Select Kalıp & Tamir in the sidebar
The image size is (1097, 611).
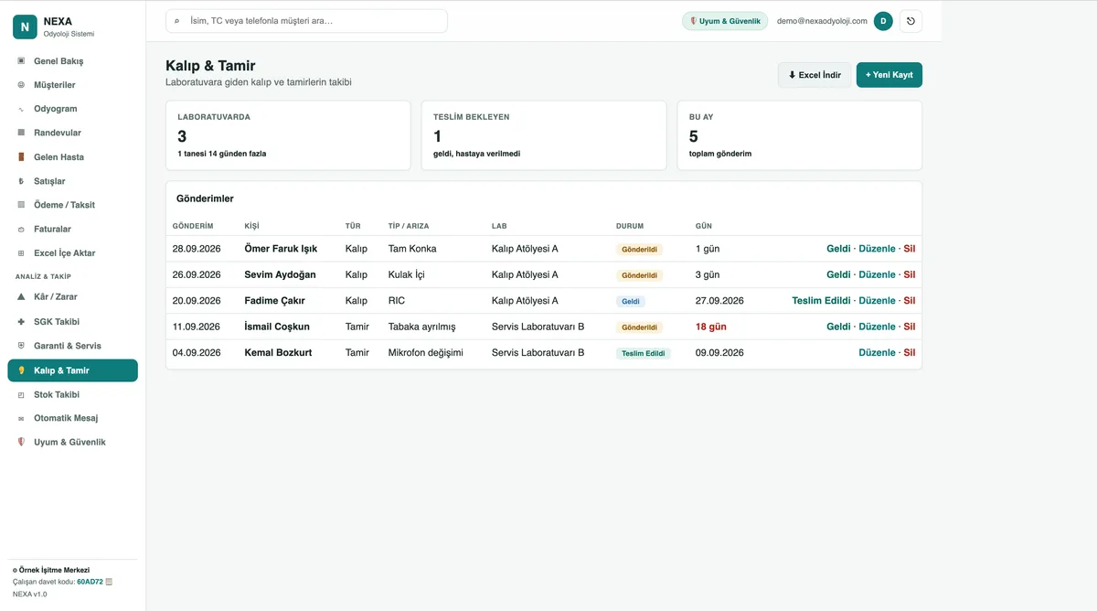pyautogui.click(x=73, y=370)
